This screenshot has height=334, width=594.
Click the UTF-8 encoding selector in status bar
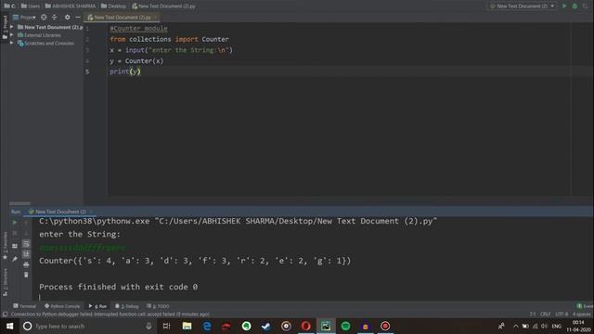[562, 315]
